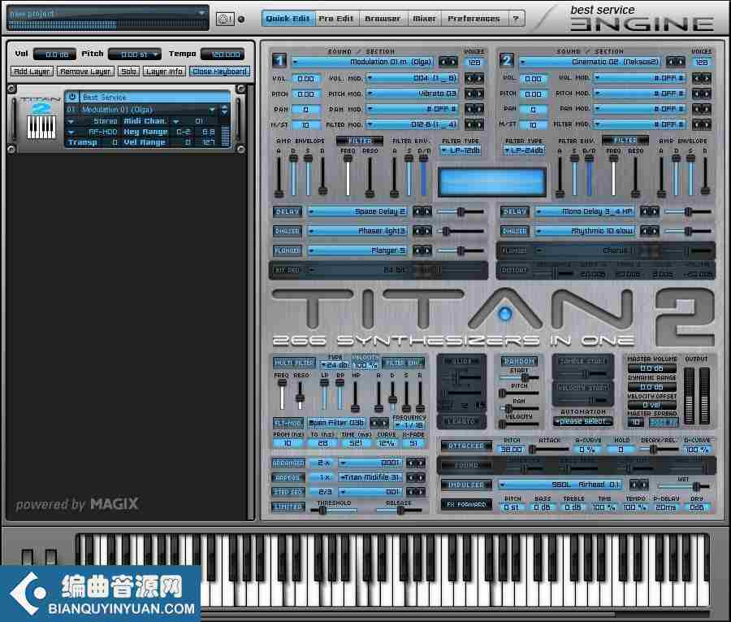The width and height of the screenshot is (731, 622).
Task: Click prev/next arrows beside Space Delay 2
Action: (x=422, y=212)
